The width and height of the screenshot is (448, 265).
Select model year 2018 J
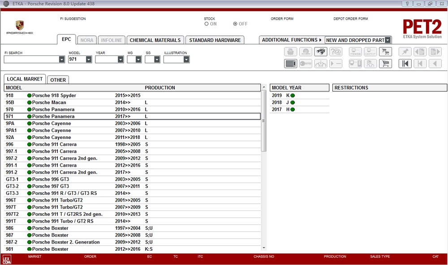(x=299, y=102)
